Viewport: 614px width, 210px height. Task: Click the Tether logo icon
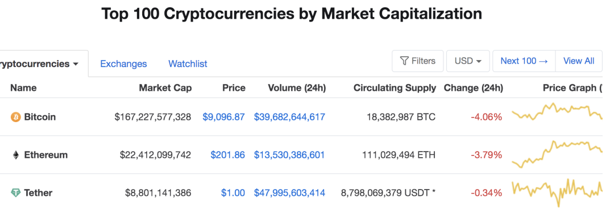pos(15,193)
